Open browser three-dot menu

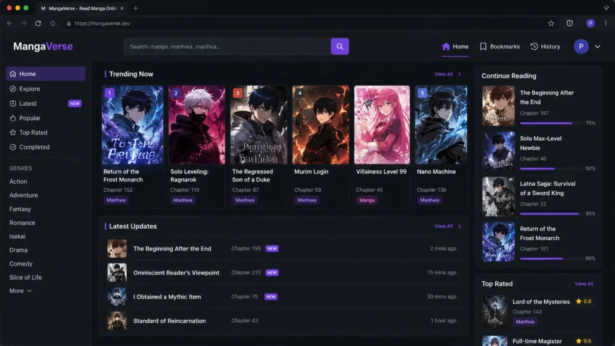tap(605, 23)
